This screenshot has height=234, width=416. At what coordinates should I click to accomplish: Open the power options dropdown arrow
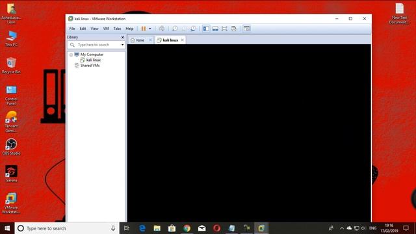[x=150, y=29]
